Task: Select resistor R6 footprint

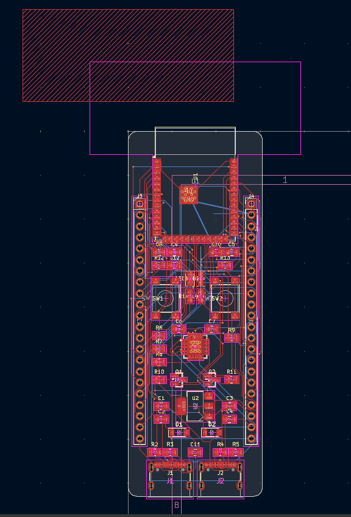Action: coord(159,336)
